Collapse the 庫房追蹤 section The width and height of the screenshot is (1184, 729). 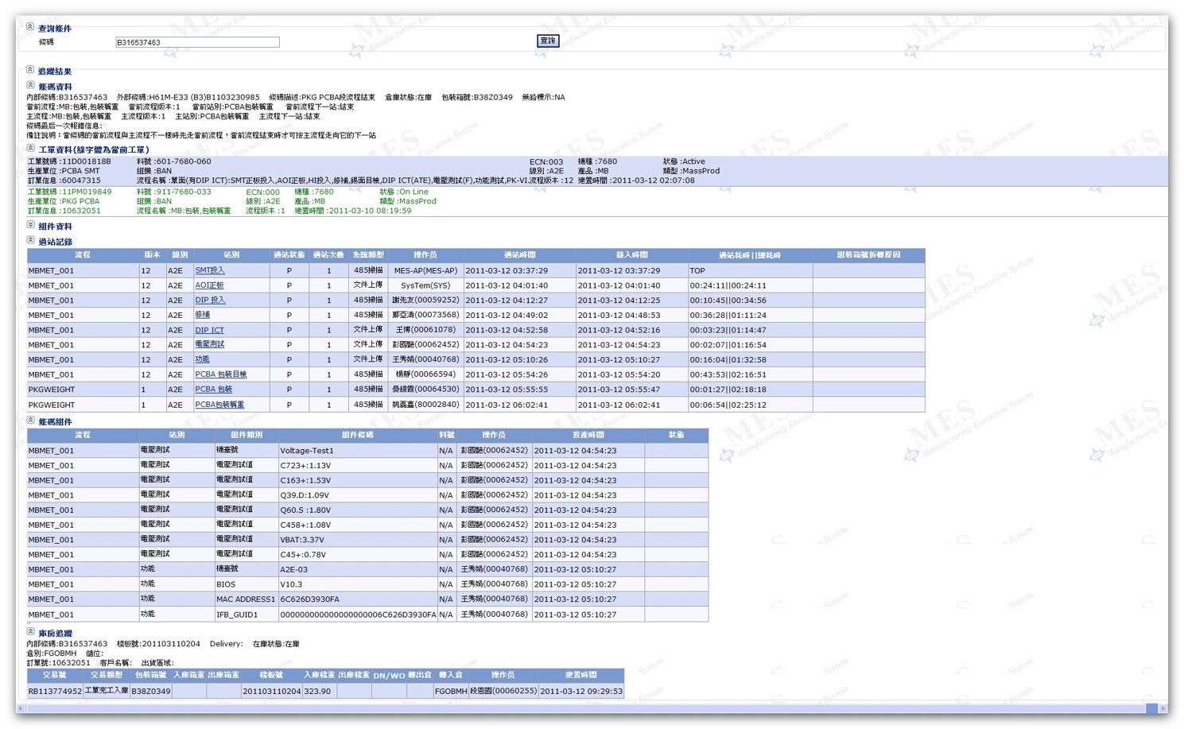pos(30,632)
